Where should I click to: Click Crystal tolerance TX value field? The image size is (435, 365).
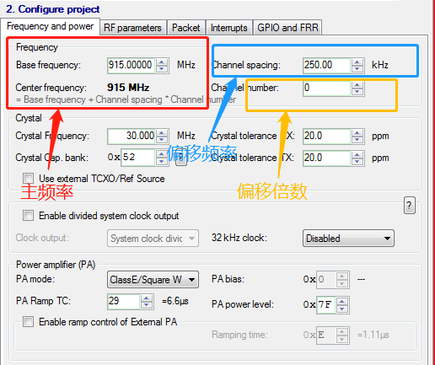click(327, 158)
